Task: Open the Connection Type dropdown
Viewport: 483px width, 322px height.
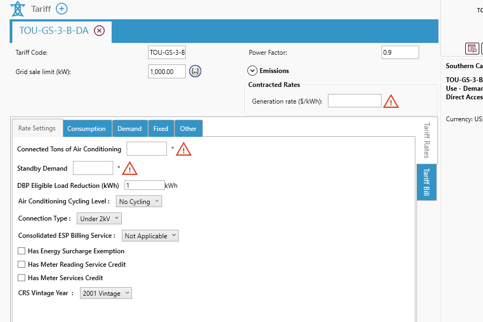Action: [99, 218]
